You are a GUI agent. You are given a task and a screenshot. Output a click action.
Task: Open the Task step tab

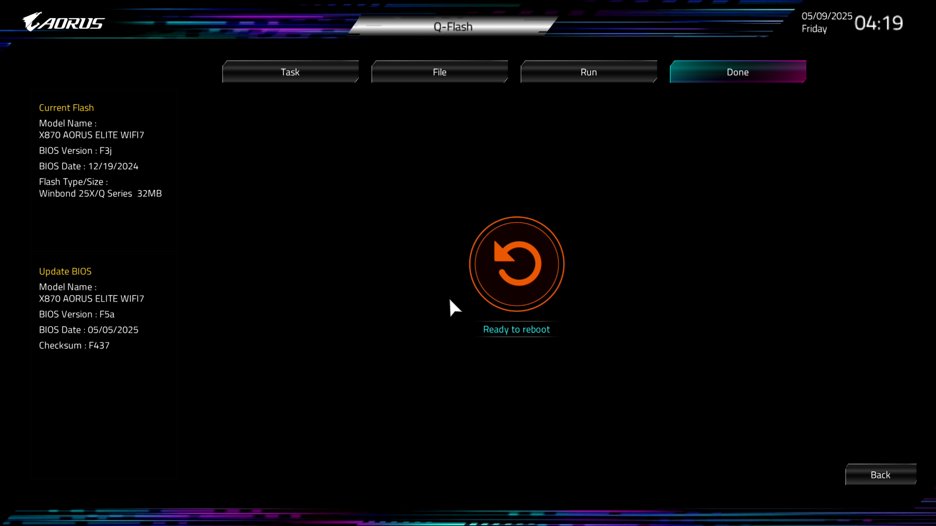(x=291, y=72)
